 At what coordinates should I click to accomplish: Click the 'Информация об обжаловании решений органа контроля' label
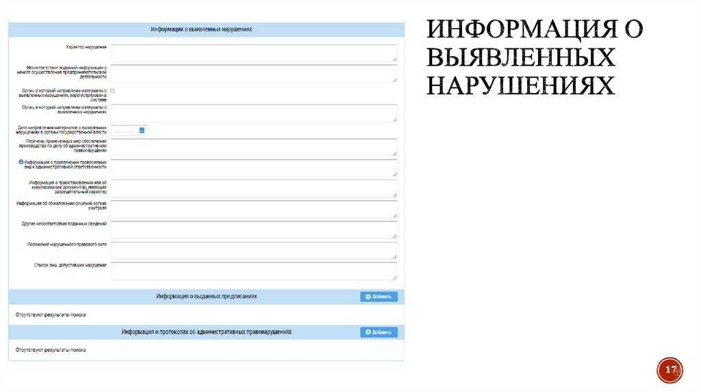point(61,206)
